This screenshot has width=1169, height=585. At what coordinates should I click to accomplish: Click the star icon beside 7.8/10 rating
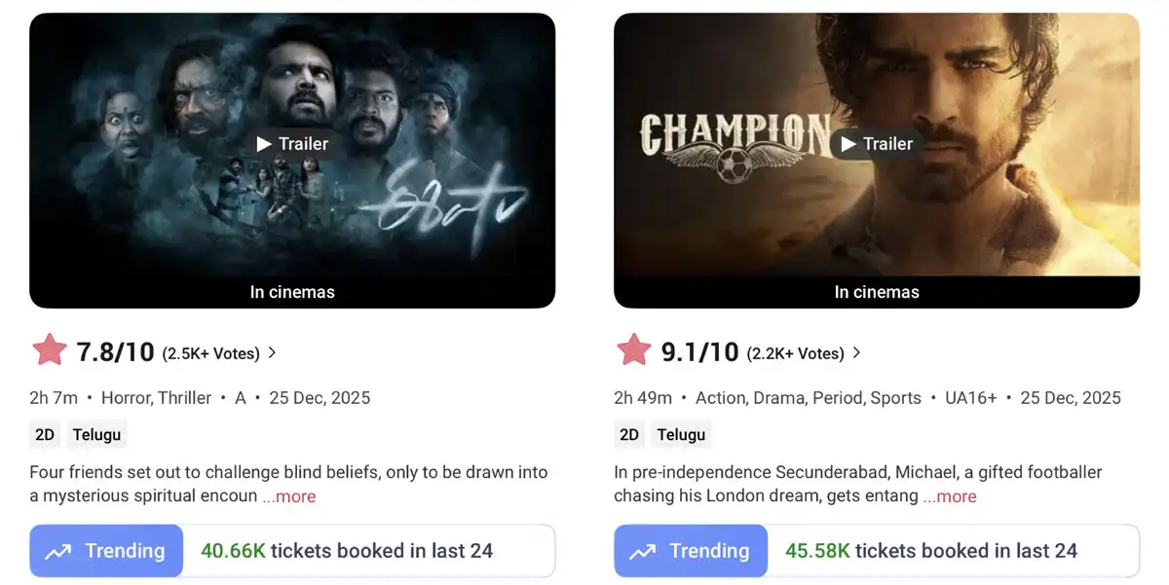click(x=50, y=350)
